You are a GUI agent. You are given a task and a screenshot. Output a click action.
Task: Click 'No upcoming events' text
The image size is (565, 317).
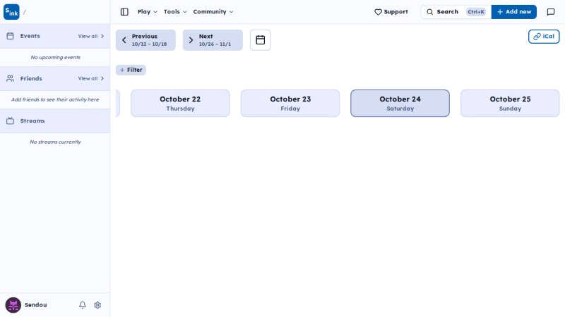(56, 57)
